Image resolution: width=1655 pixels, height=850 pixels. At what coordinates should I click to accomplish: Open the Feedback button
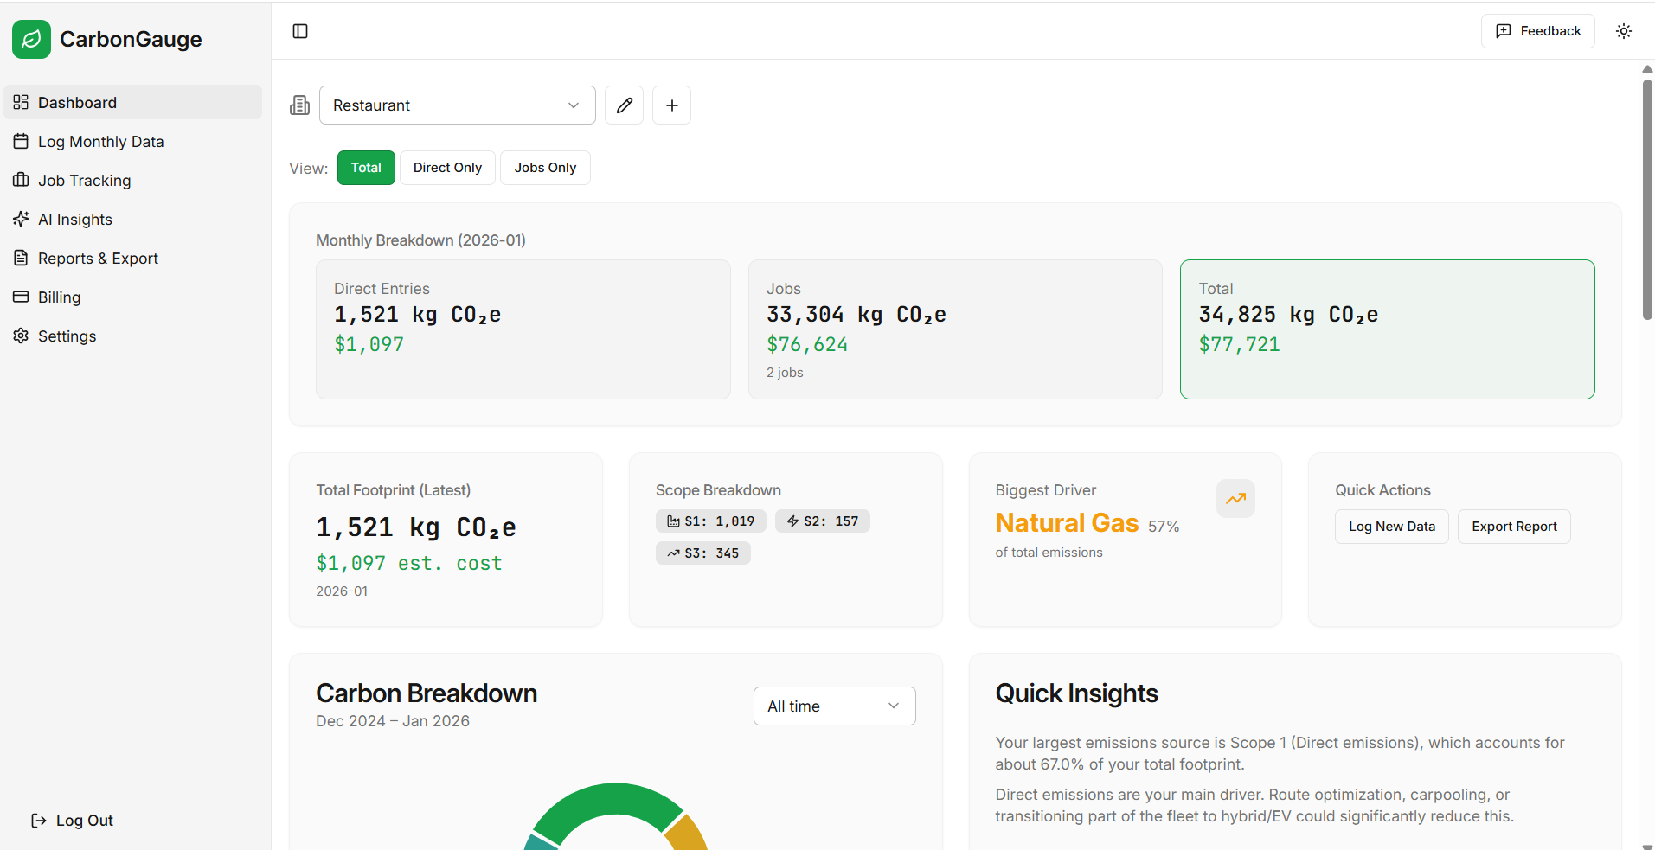click(x=1538, y=31)
